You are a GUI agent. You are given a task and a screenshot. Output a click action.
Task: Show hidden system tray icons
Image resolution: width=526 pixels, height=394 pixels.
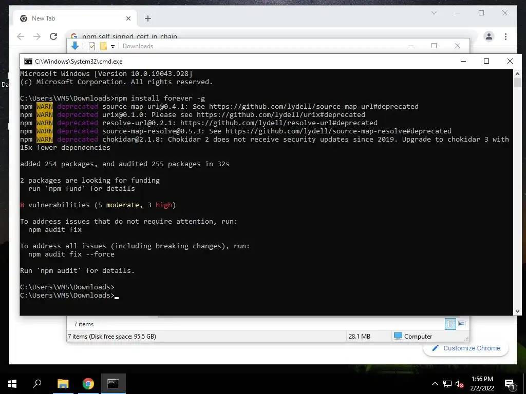pos(435,384)
